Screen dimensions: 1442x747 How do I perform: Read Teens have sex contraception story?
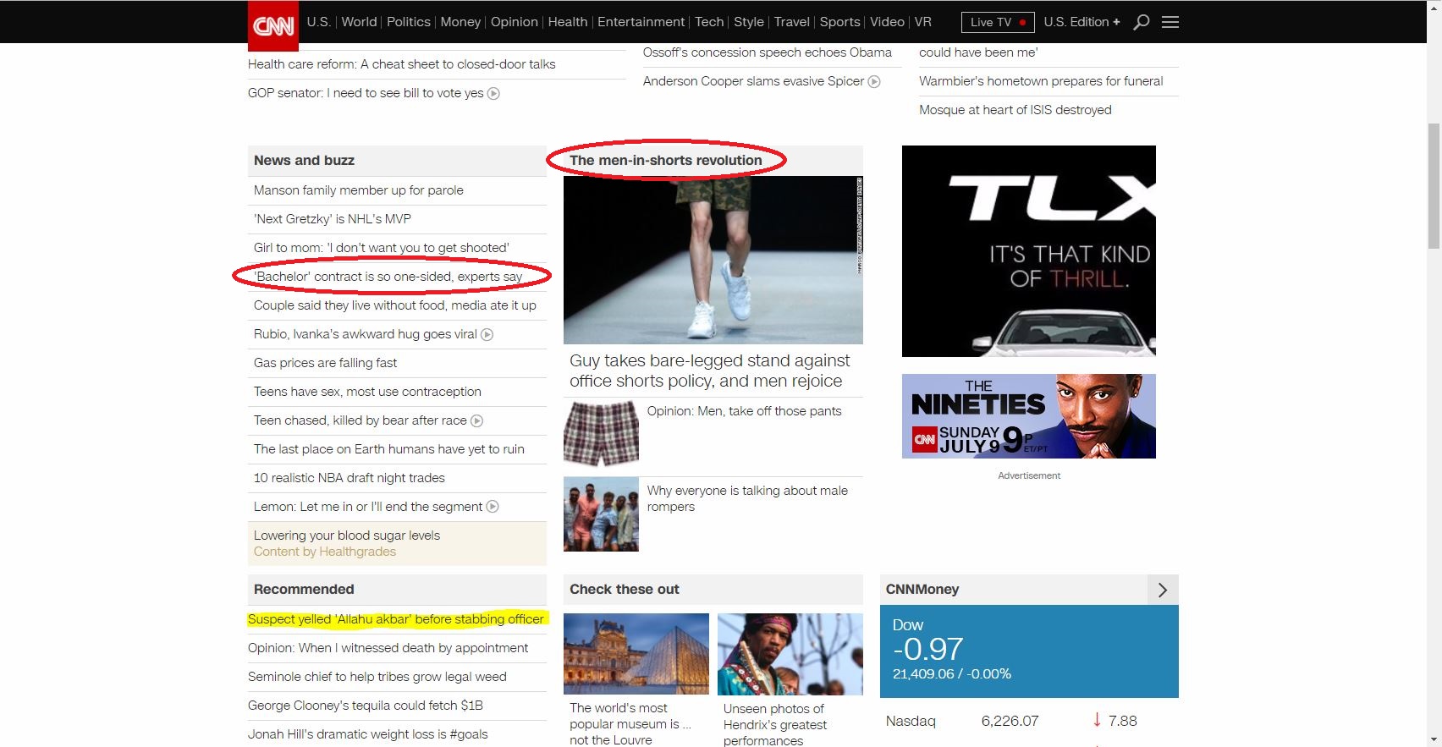pyautogui.click(x=367, y=392)
